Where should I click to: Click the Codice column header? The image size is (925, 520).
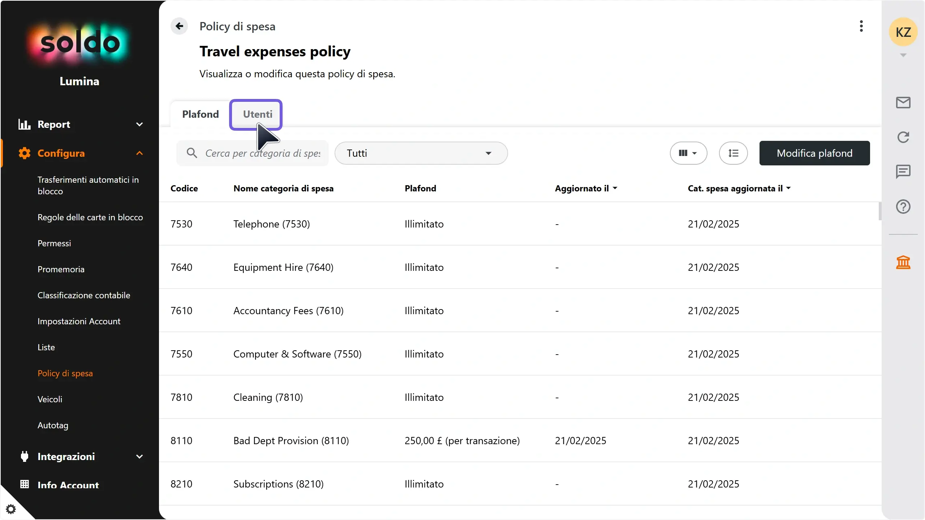coord(184,188)
